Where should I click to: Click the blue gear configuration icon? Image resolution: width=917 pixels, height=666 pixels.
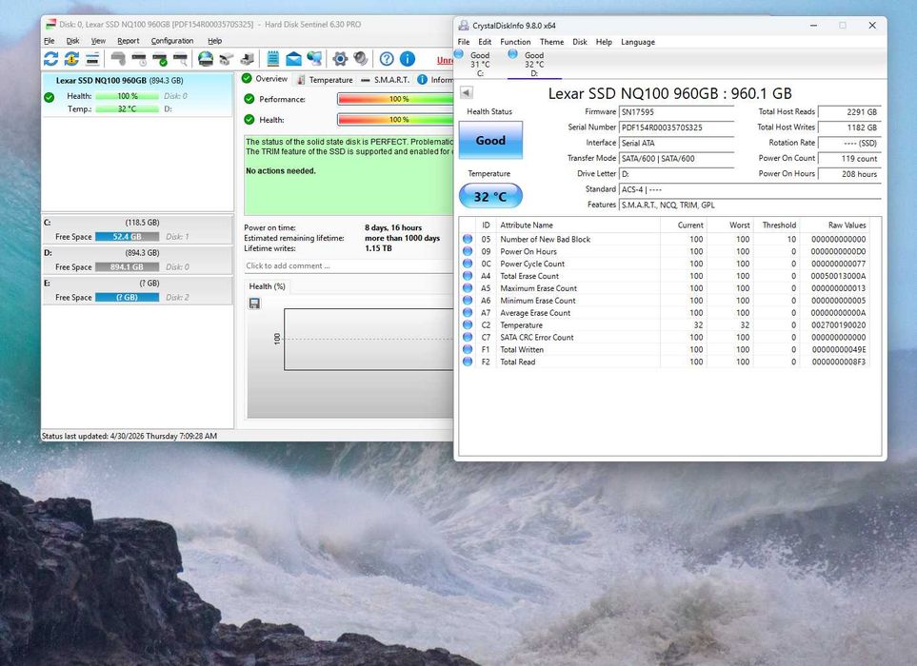coord(340,59)
